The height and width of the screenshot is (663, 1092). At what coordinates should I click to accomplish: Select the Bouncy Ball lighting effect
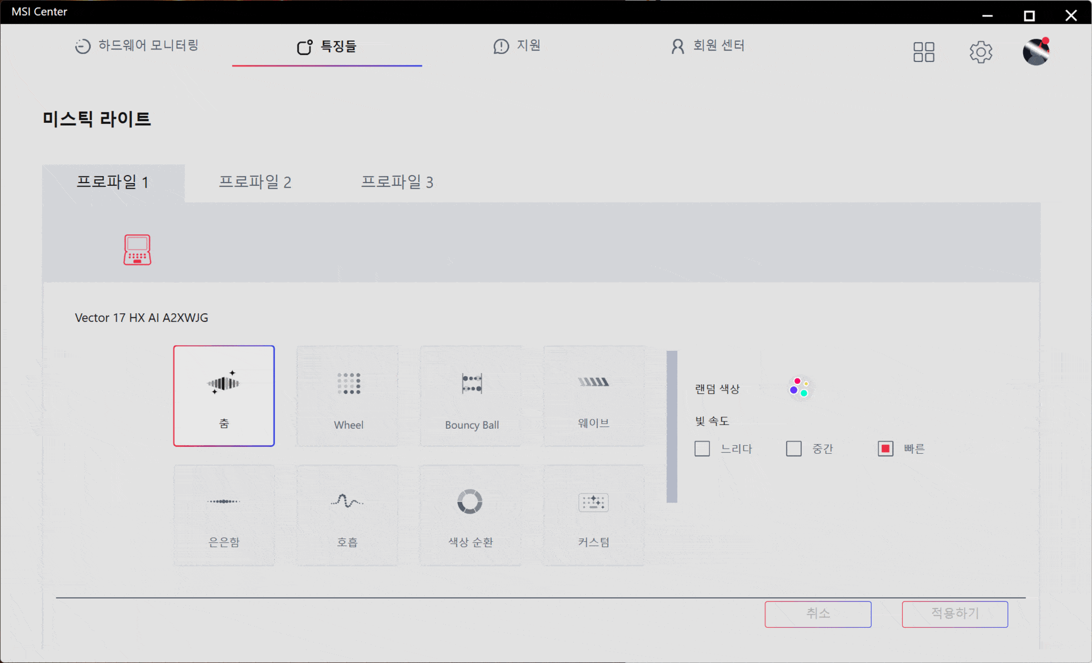coord(471,396)
